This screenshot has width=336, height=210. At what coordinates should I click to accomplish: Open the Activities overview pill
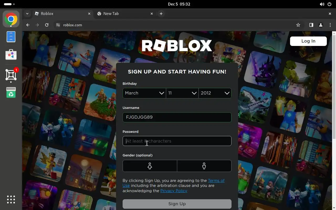(x=9, y=4)
